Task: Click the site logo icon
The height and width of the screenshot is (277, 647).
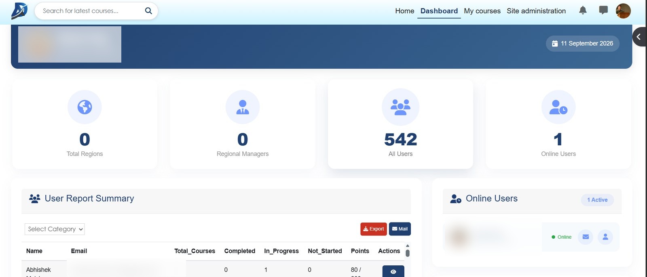Action: click(x=19, y=11)
